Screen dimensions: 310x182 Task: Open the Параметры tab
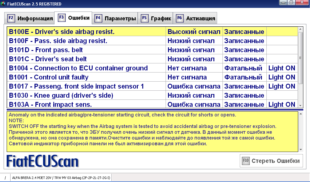coord(115,18)
